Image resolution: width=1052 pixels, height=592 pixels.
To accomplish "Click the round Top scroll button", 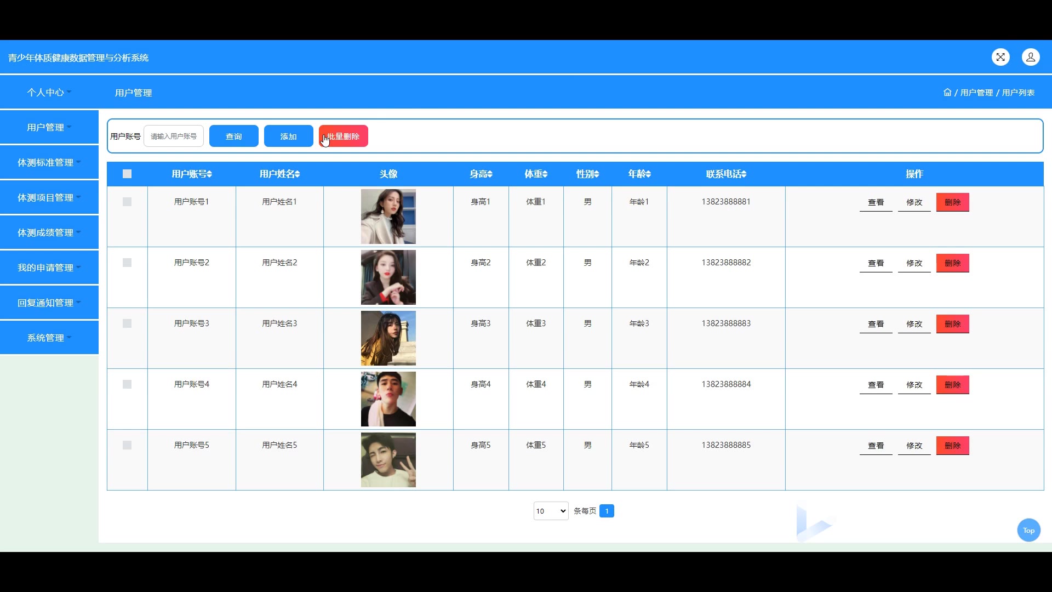I will (1028, 530).
